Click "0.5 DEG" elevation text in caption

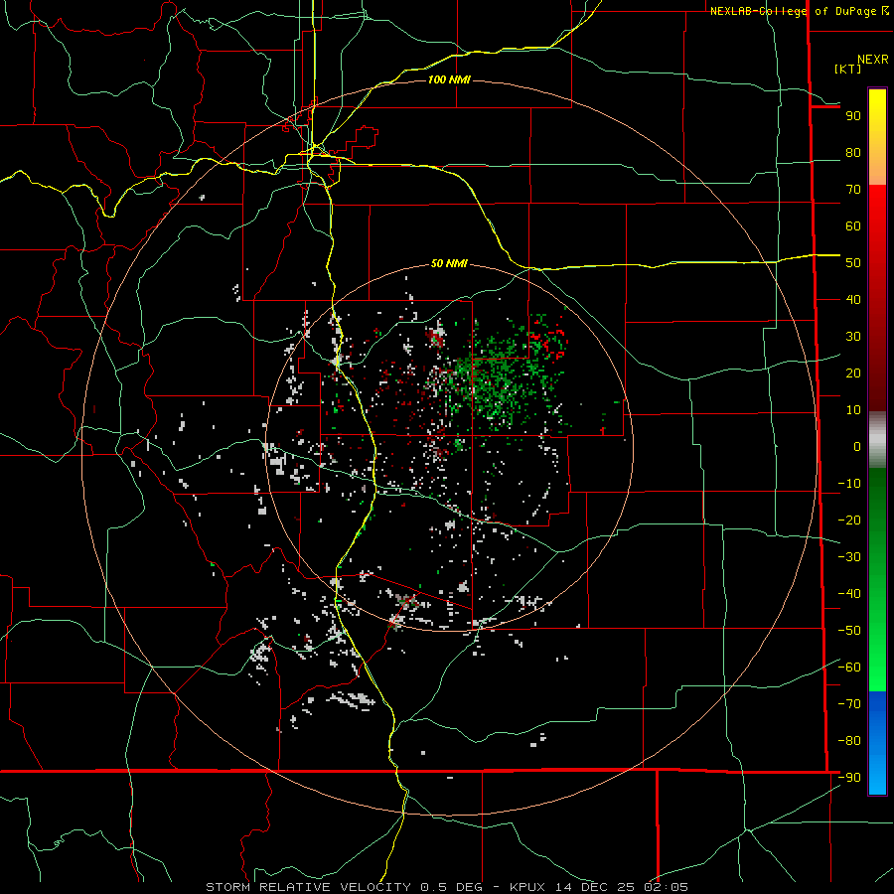(x=452, y=887)
